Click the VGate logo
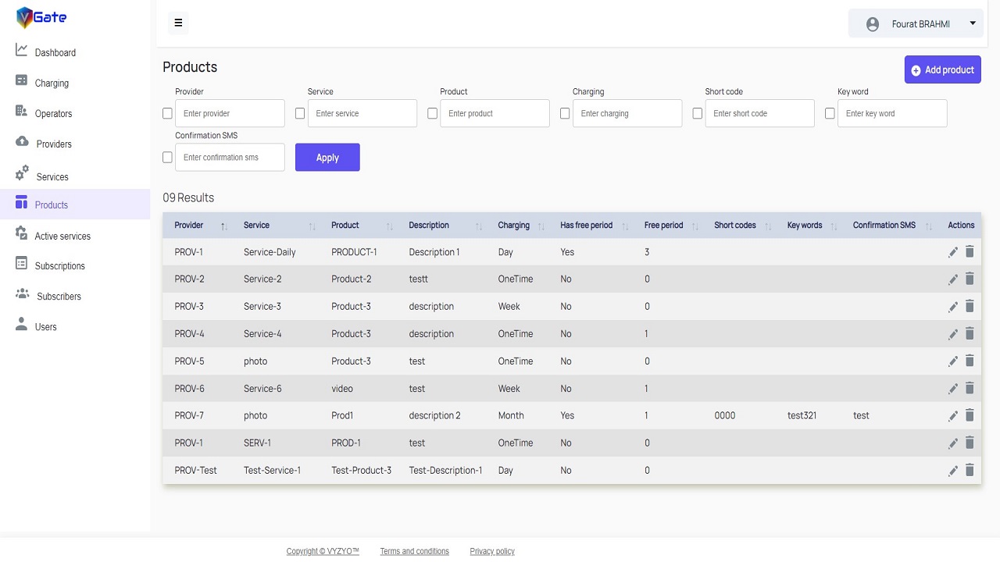Image resolution: width=1000 pixels, height=562 pixels. click(41, 17)
